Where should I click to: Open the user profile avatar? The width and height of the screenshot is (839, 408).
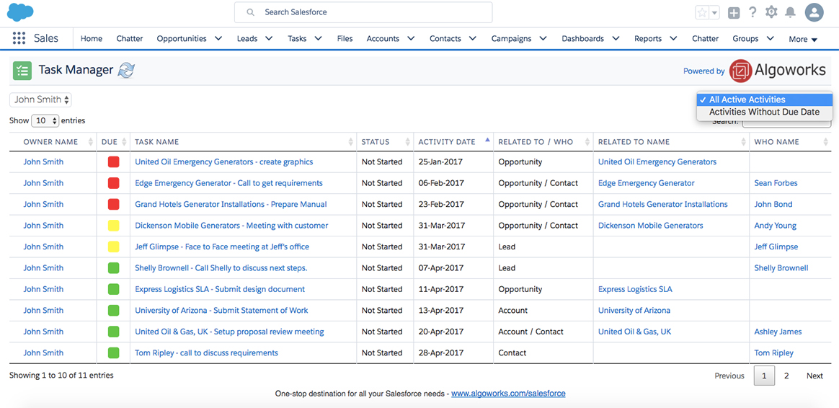(814, 12)
